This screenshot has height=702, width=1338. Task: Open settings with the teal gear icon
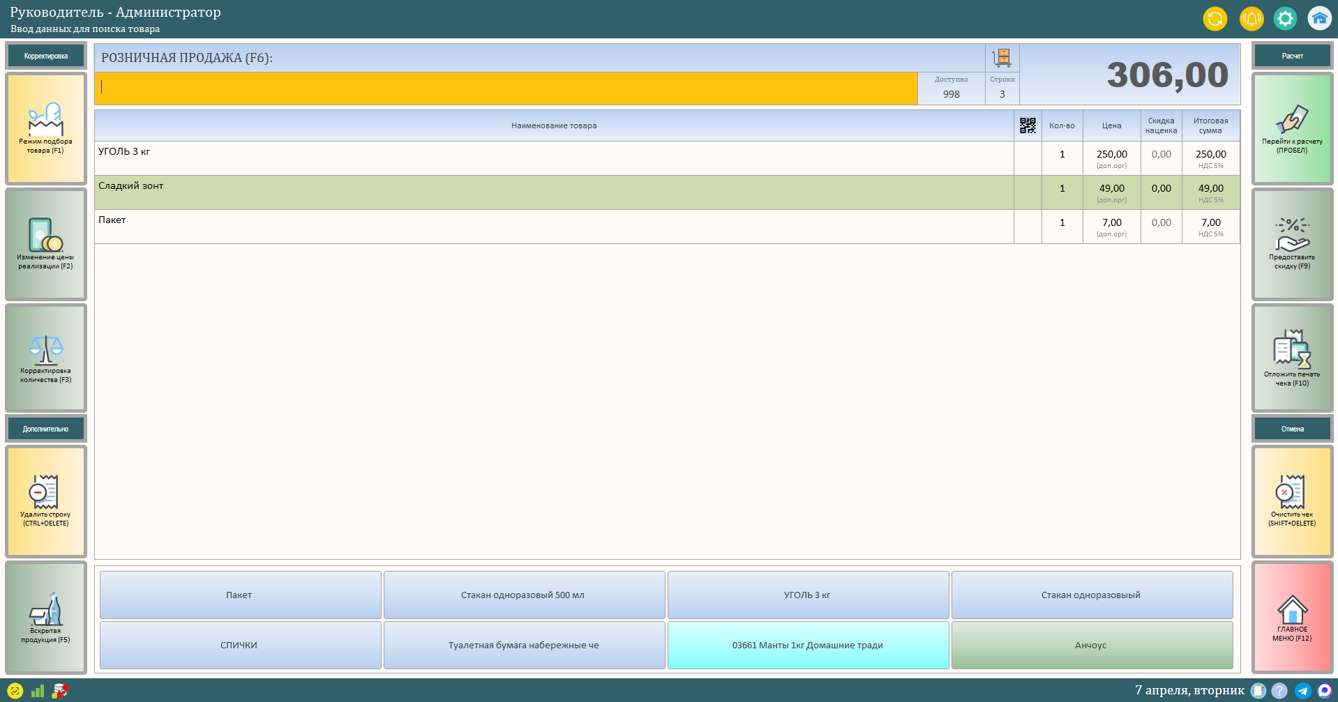click(1285, 19)
